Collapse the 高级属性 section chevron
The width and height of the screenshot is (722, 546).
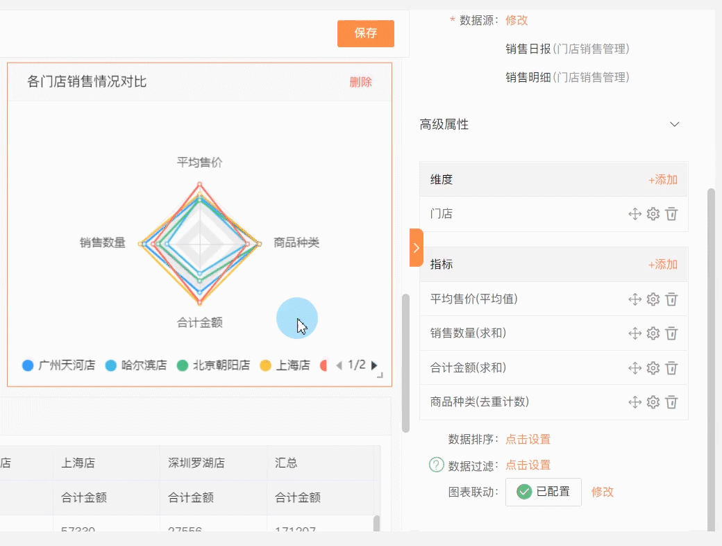(675, 124)
